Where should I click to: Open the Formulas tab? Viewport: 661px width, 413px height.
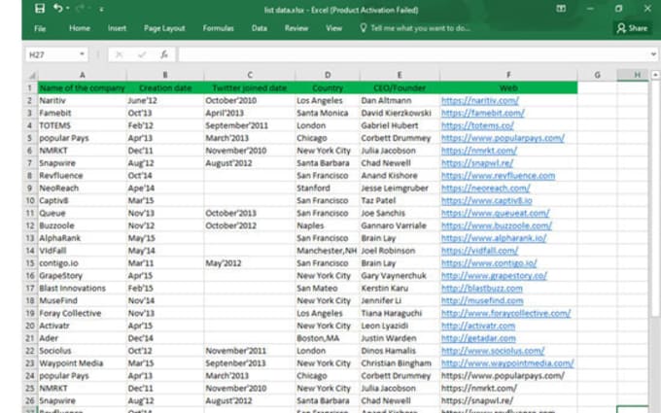[218, 28]
